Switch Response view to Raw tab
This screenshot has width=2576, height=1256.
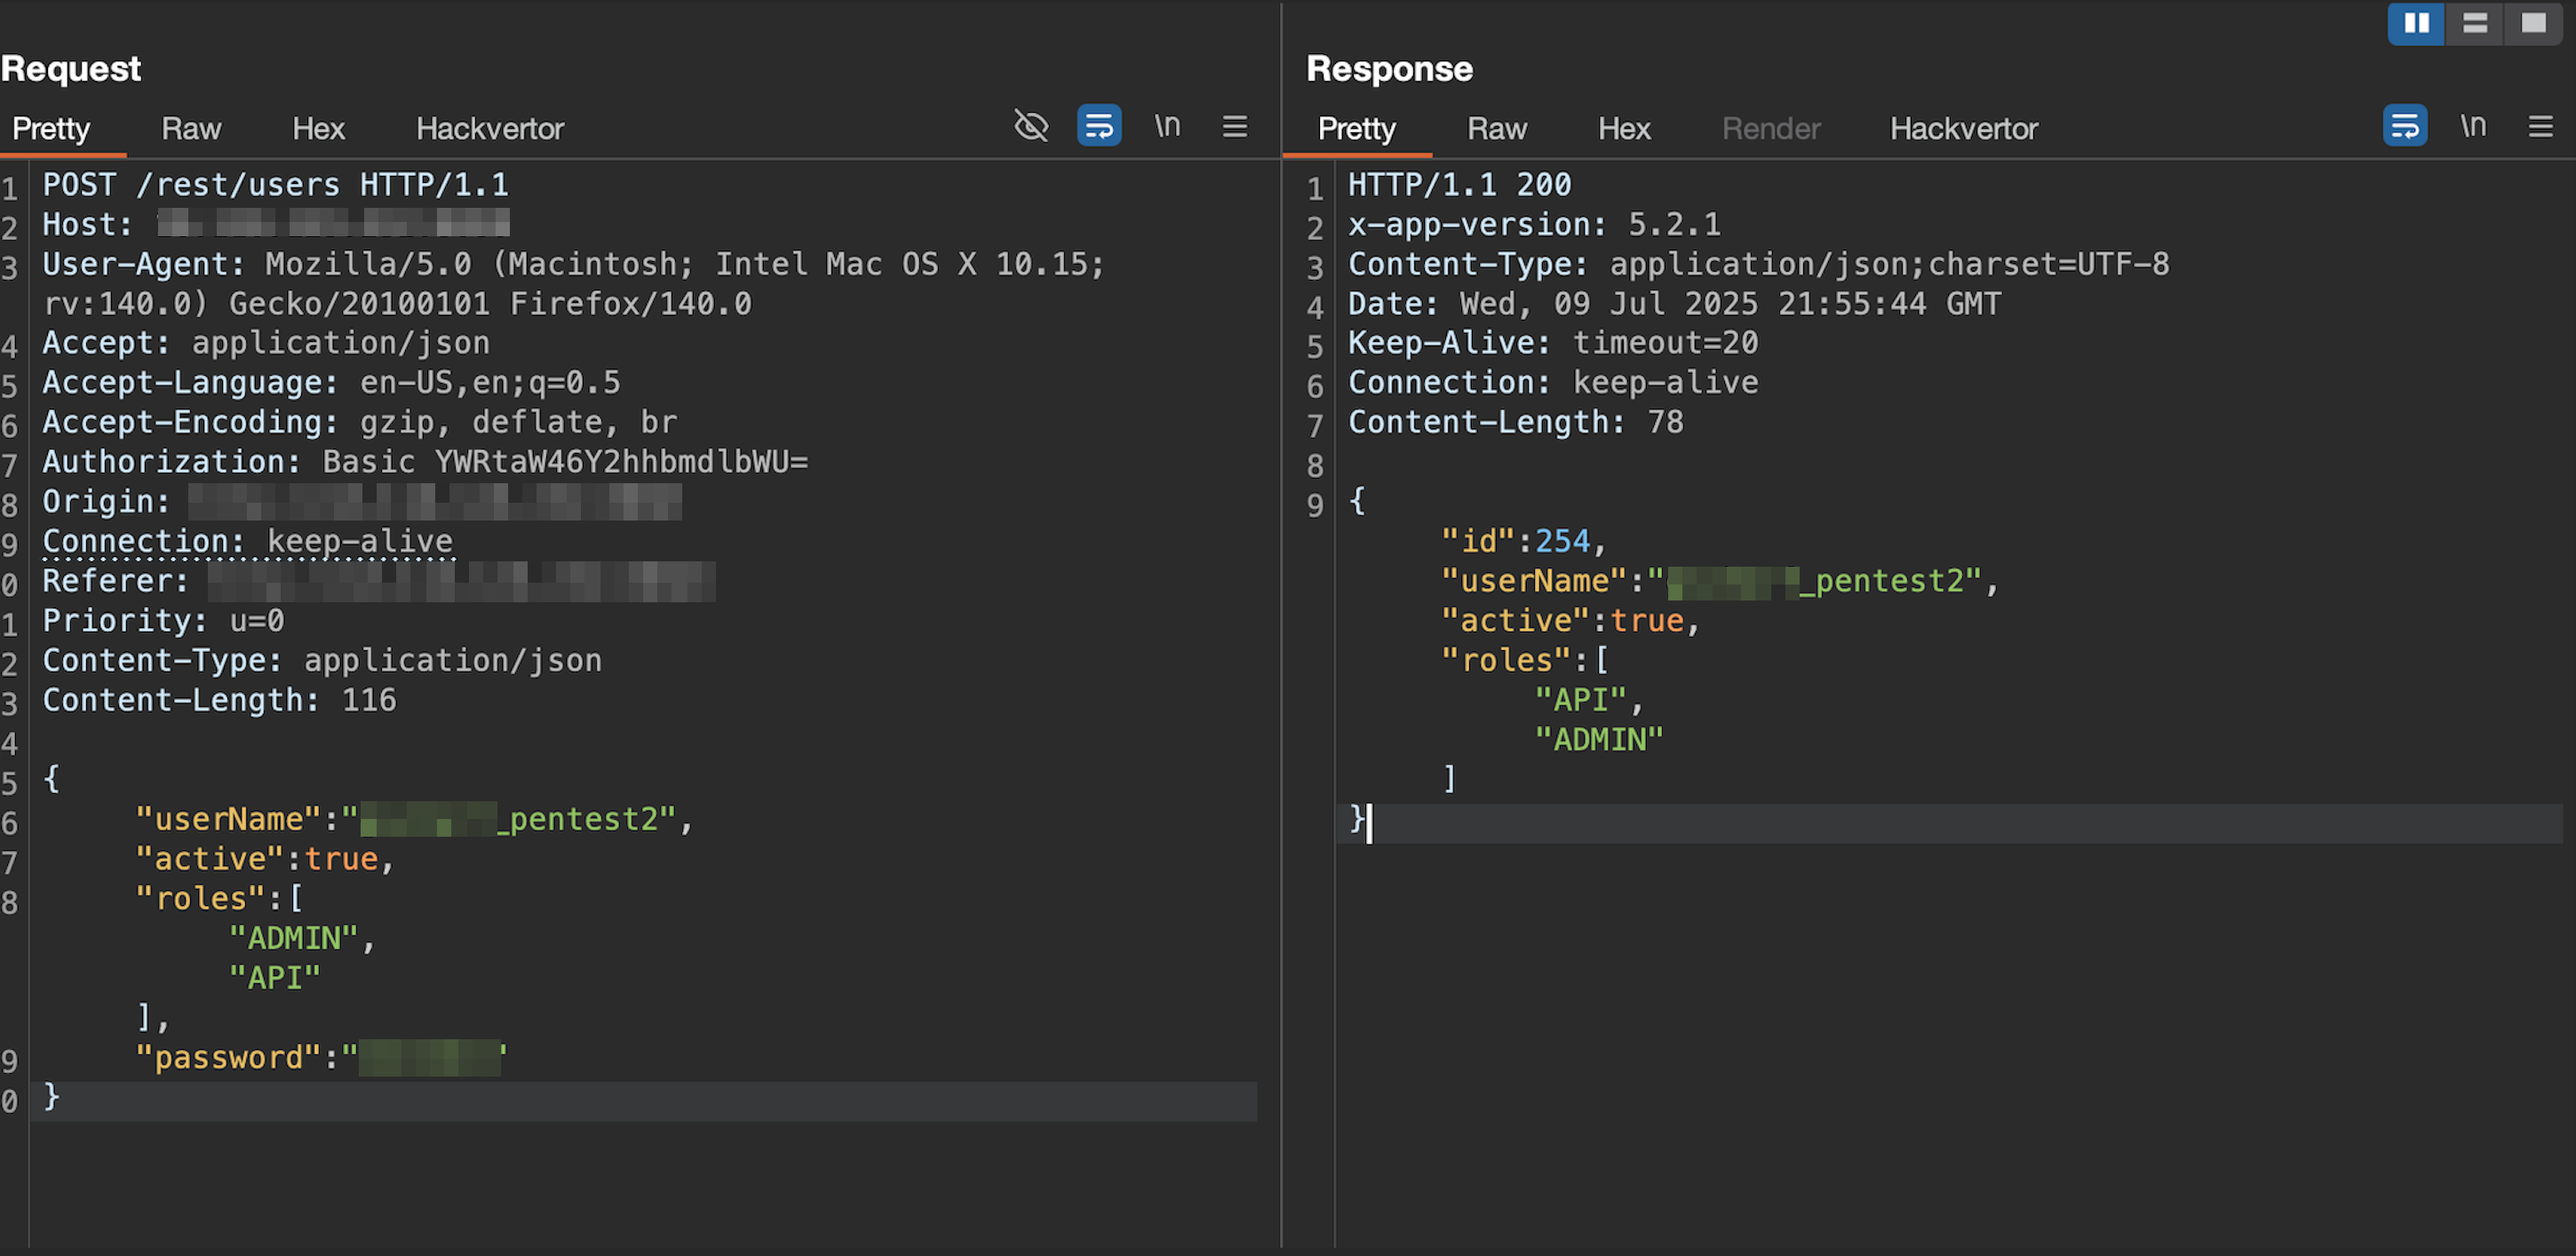coord(1496,129)
